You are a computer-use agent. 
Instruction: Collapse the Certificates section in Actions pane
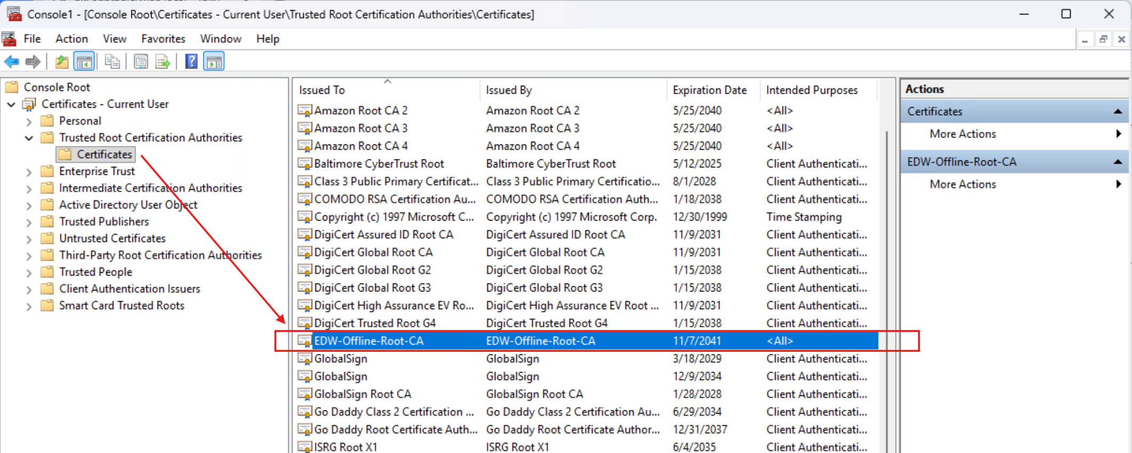coord(1118,111)
